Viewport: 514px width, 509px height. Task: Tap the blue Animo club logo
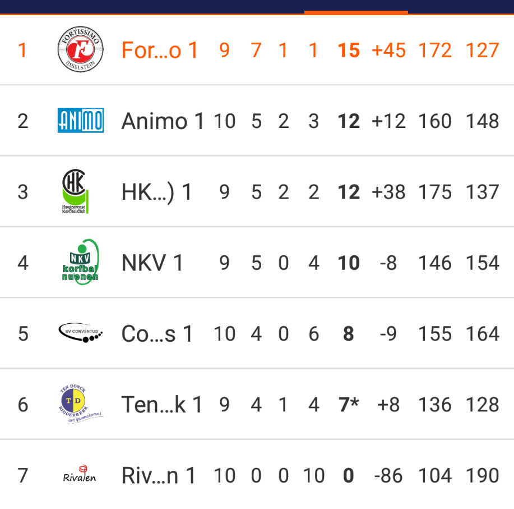pyautogui.click(x=81, y=121)
